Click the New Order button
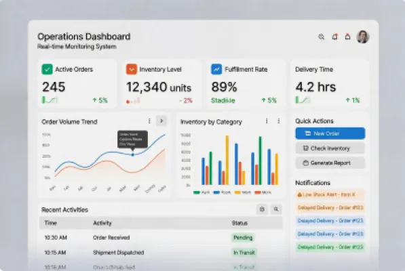This screenshot has height=271, width=405. pos(330,133)
